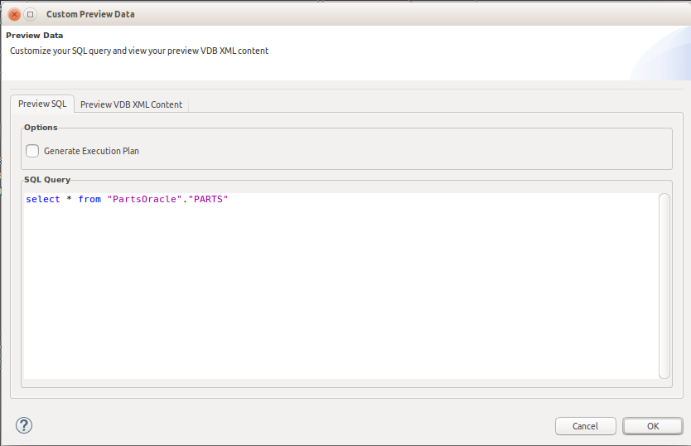Place cursor on the "select" keyword

(x=42, y=200)
